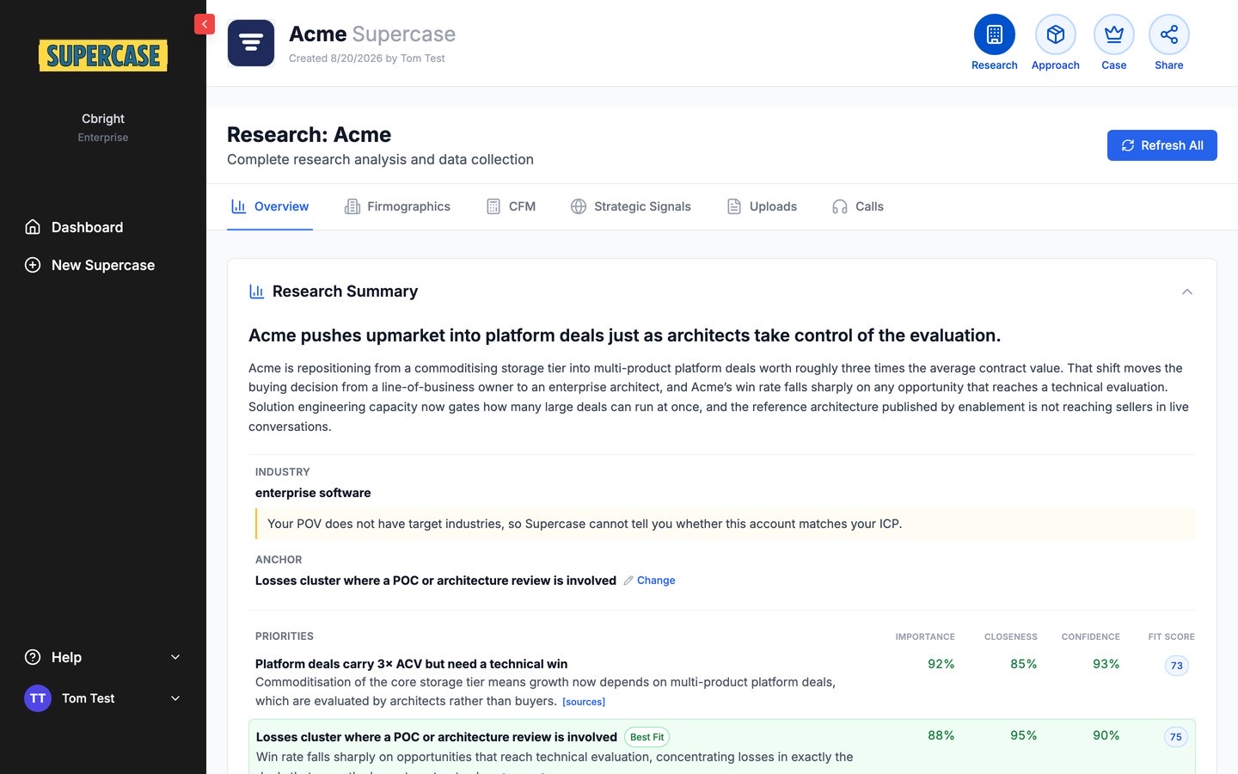The height and width of the screenshot is (774, 1238).
Task: Click the Cbright workspace name
Action: click(x=103, y=119)
